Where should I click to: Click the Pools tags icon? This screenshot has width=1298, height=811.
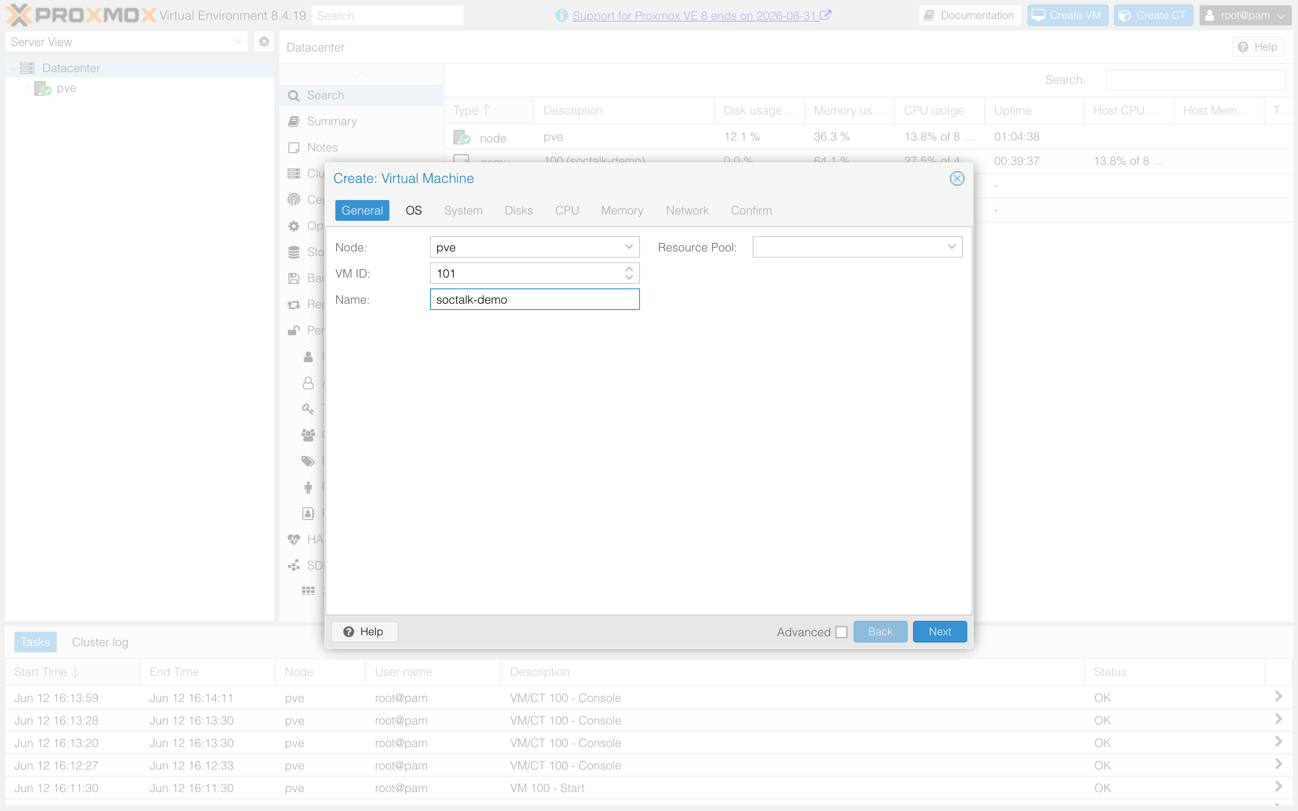308,461
